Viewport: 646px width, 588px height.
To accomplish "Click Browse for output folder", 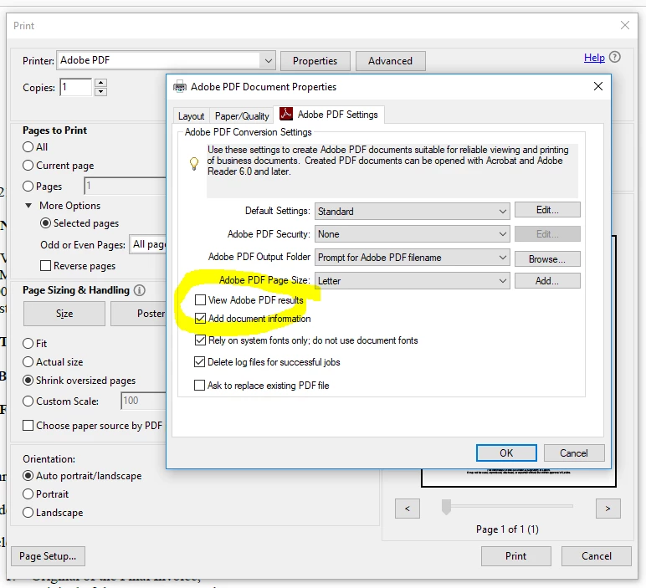I will tap(547, 259).
